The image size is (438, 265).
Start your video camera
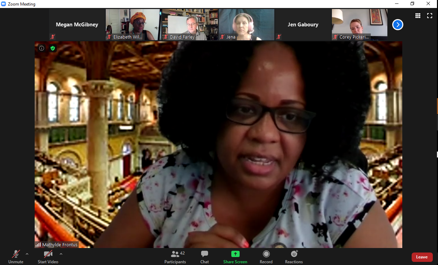[x=48, y=257]
